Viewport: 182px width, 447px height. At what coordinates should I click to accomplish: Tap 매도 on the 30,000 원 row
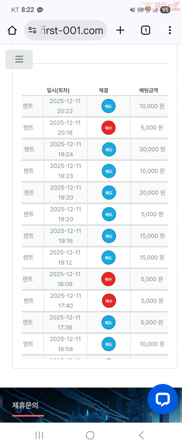tap(109, 149)
